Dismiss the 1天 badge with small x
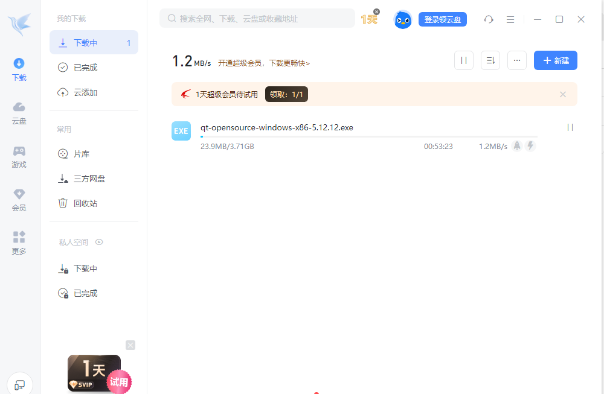This screenshot has height=394, width=604. [377, 11]
